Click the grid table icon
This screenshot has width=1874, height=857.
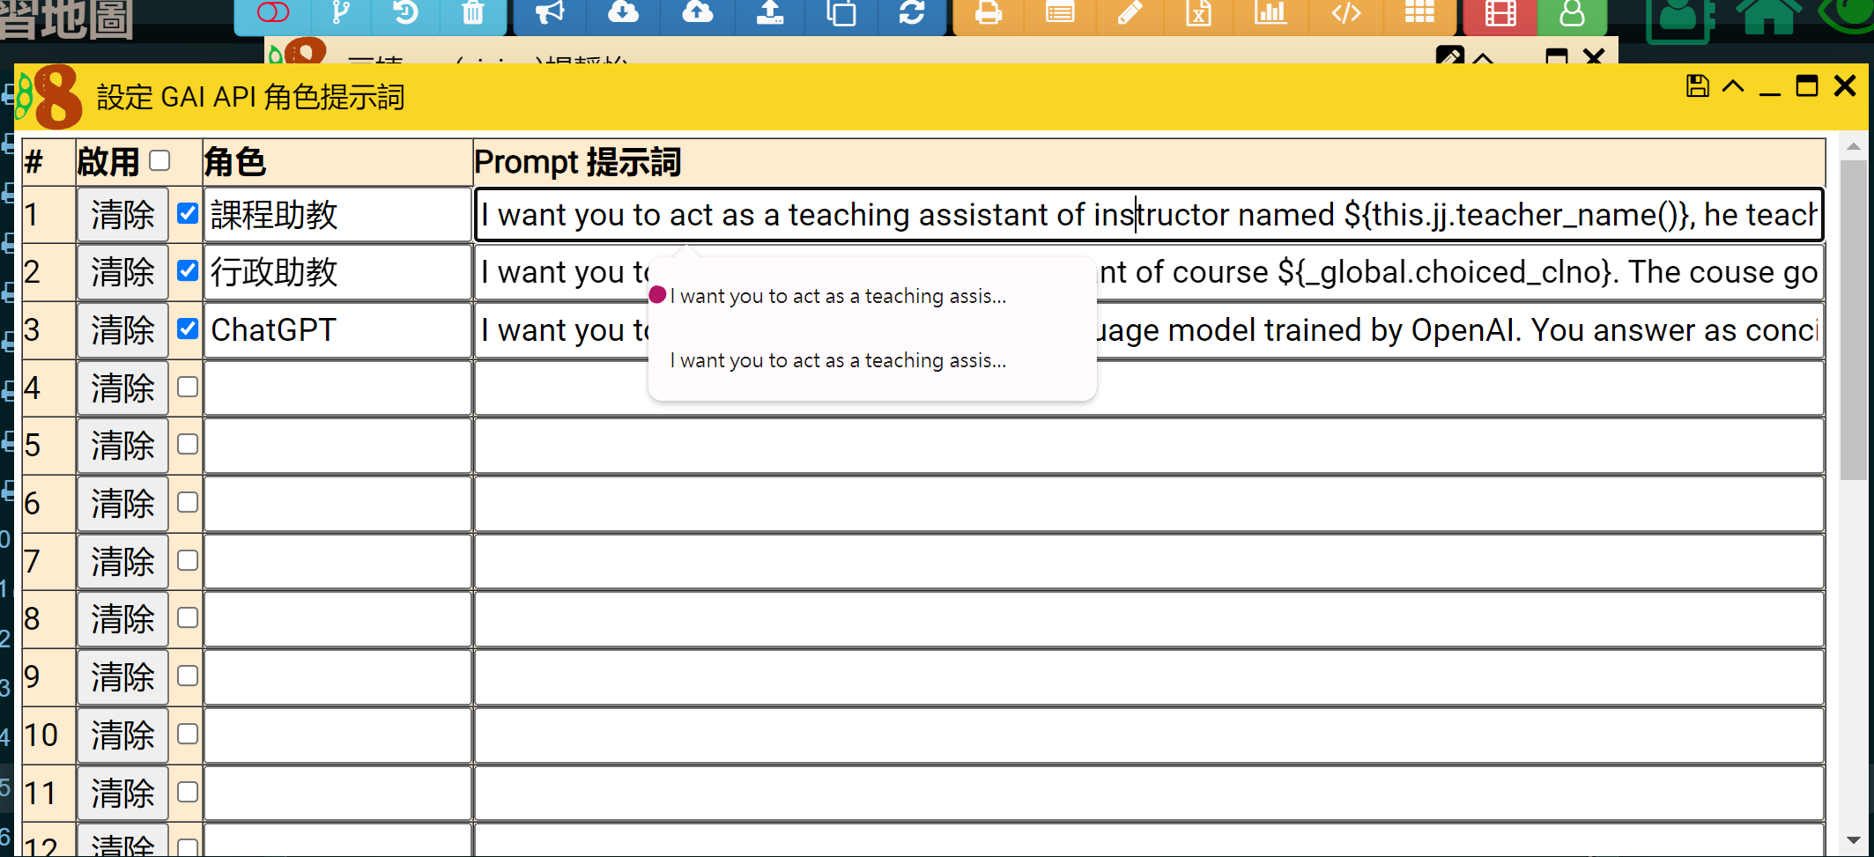(x=1419, y=12)
